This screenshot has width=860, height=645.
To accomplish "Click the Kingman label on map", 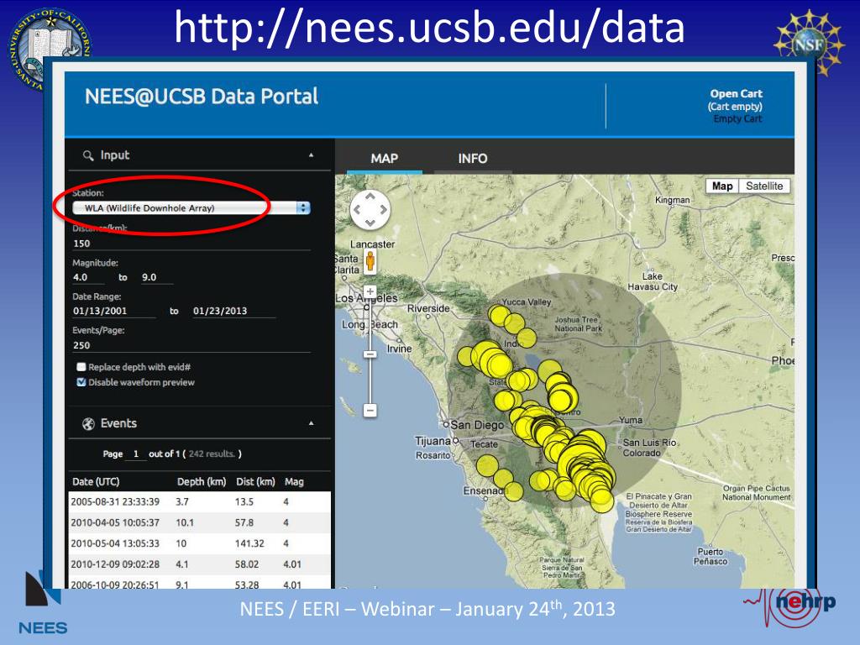I will tap(673, 200).
